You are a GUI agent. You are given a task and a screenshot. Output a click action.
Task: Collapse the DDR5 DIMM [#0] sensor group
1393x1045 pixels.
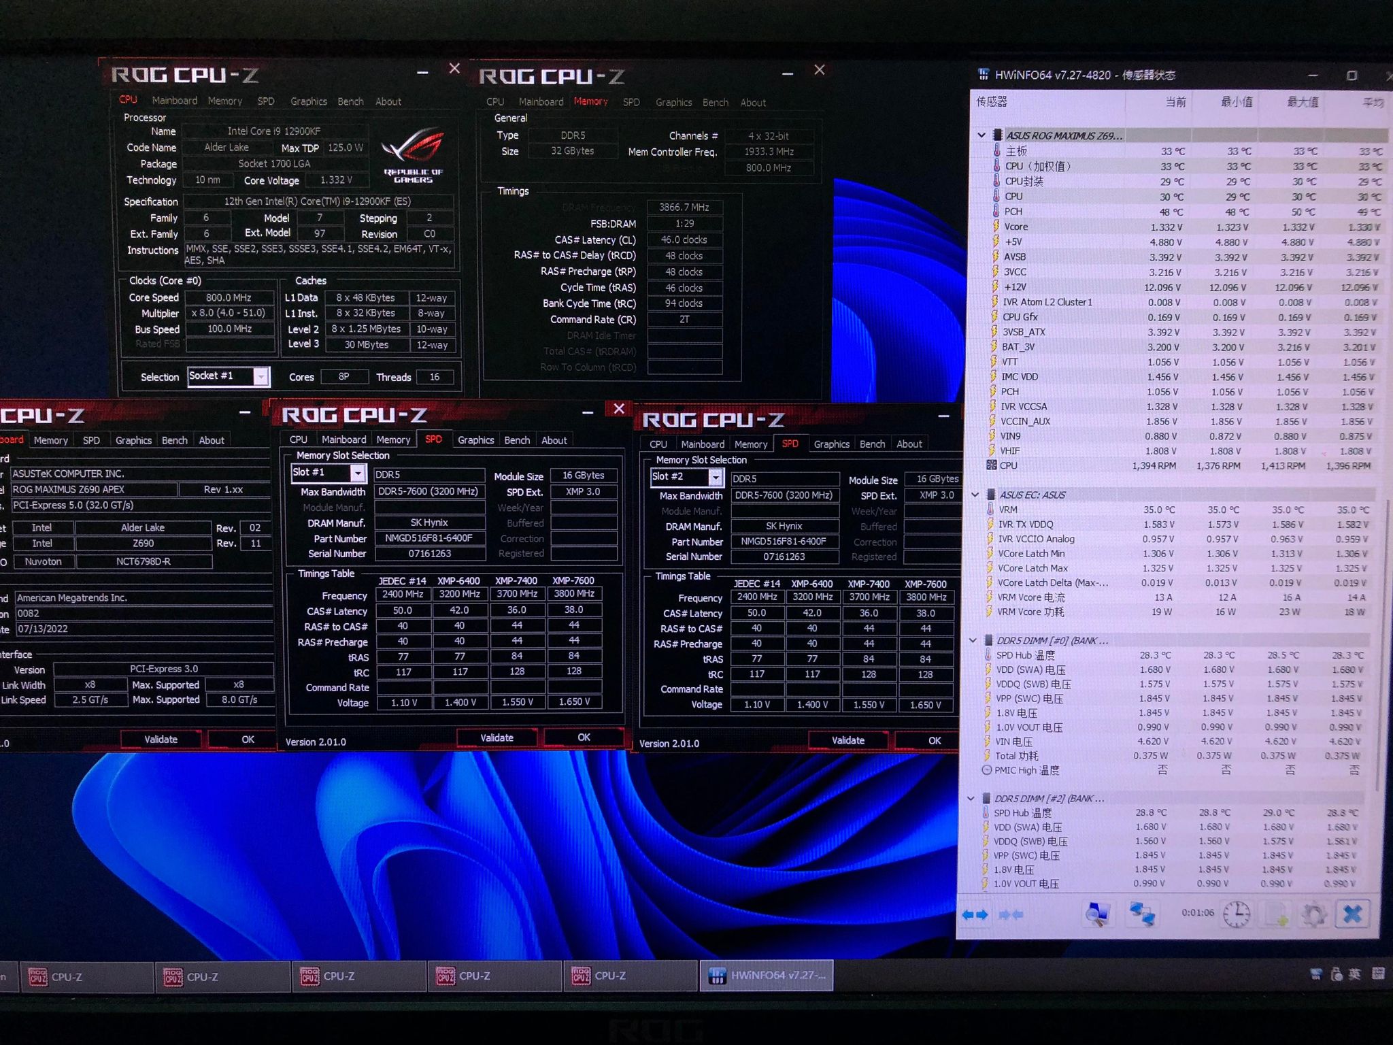(x=973, y=640)
